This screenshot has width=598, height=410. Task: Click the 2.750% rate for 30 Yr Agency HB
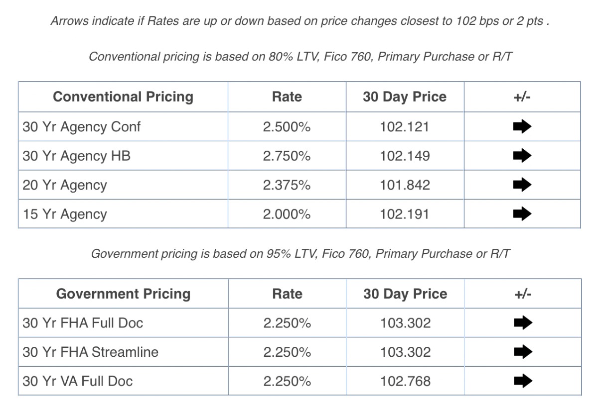[x=287, y=156]
